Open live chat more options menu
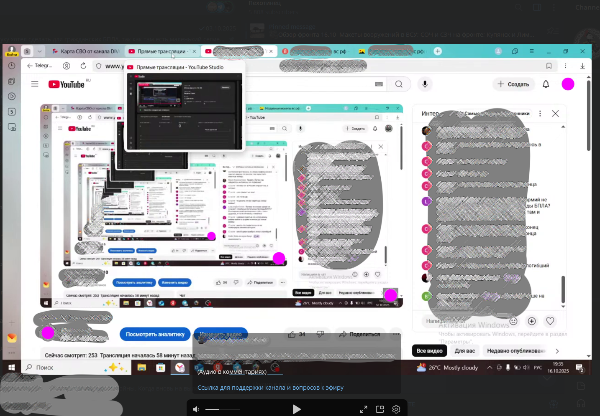Screen dimensions: 600x416 (x=540, y=114)
